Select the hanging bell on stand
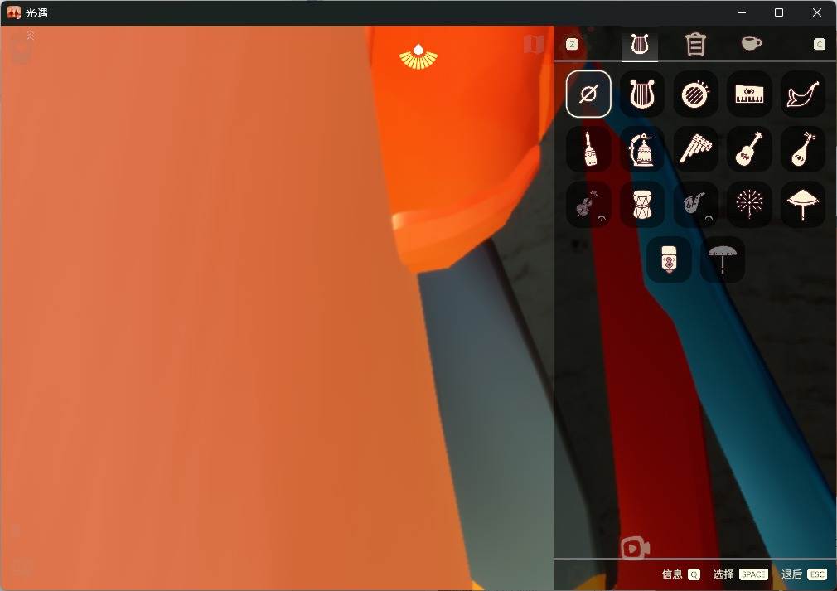This screenshot has height=591, width=837. (641, 149)
